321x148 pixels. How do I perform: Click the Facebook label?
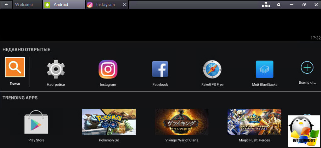click(x=160, y=84)
